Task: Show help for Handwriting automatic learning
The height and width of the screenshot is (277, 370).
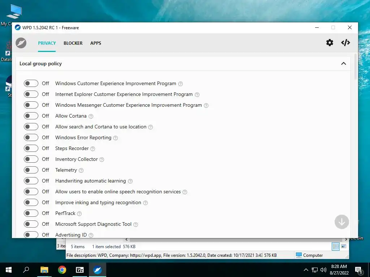Action: pyautogui.click(x=130, y=181)
